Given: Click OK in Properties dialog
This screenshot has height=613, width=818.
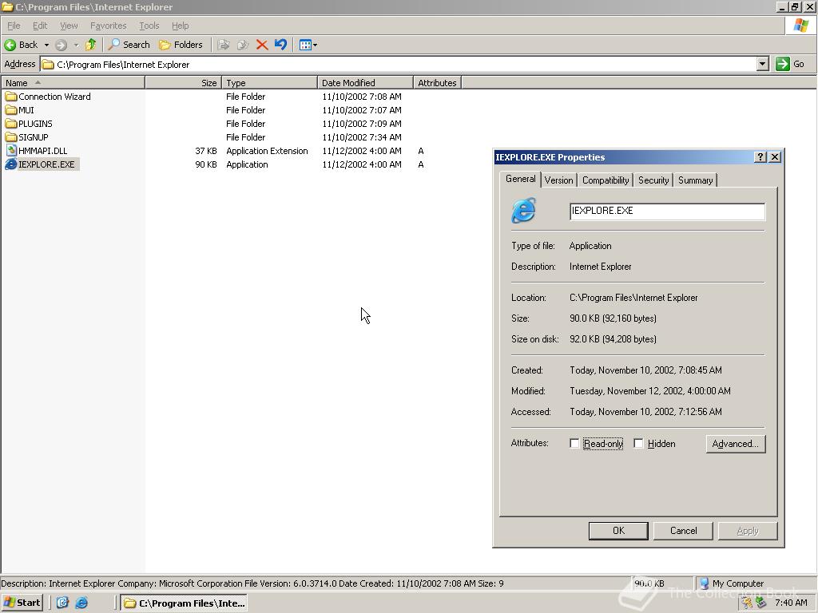Looking at the screenshot, I should point(618,531).
